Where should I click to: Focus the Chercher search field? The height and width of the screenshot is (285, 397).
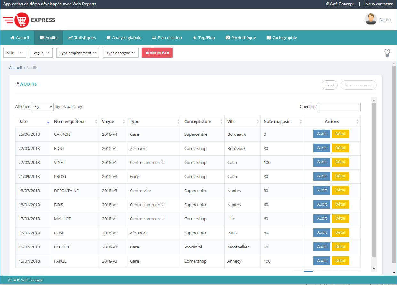pos(339,107)
